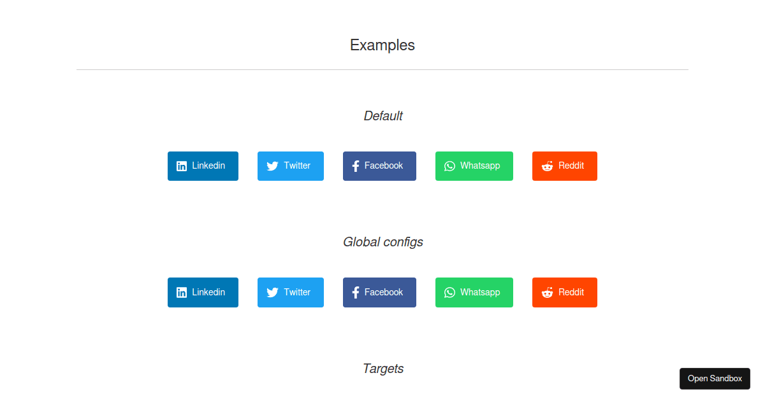
Task: Open Sandbox button in corner
Action: tap(715, 379)
